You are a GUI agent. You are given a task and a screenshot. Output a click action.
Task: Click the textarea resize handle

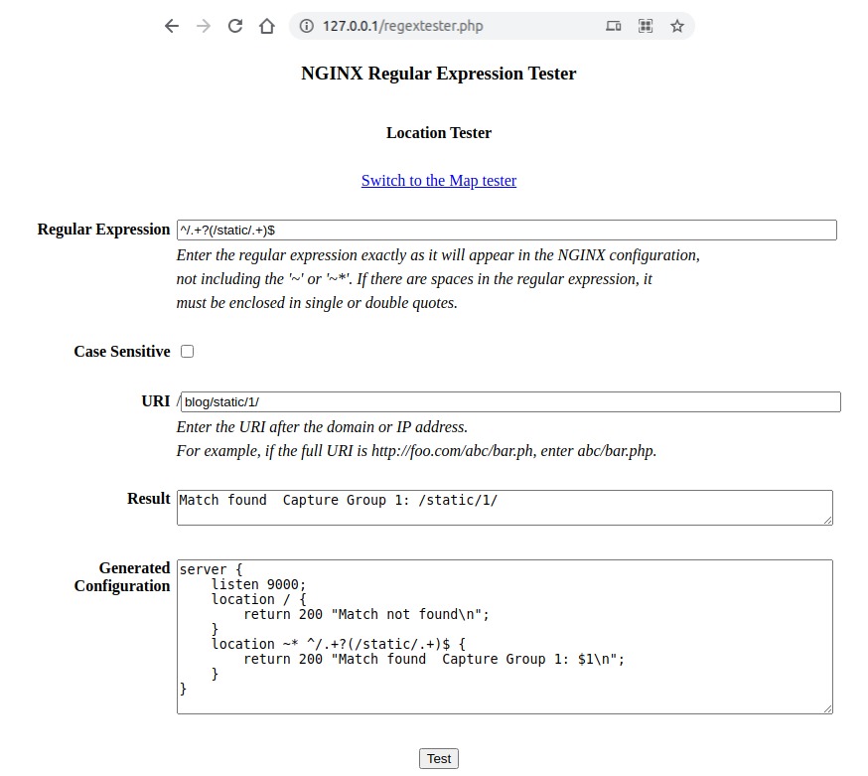(827, 707)
